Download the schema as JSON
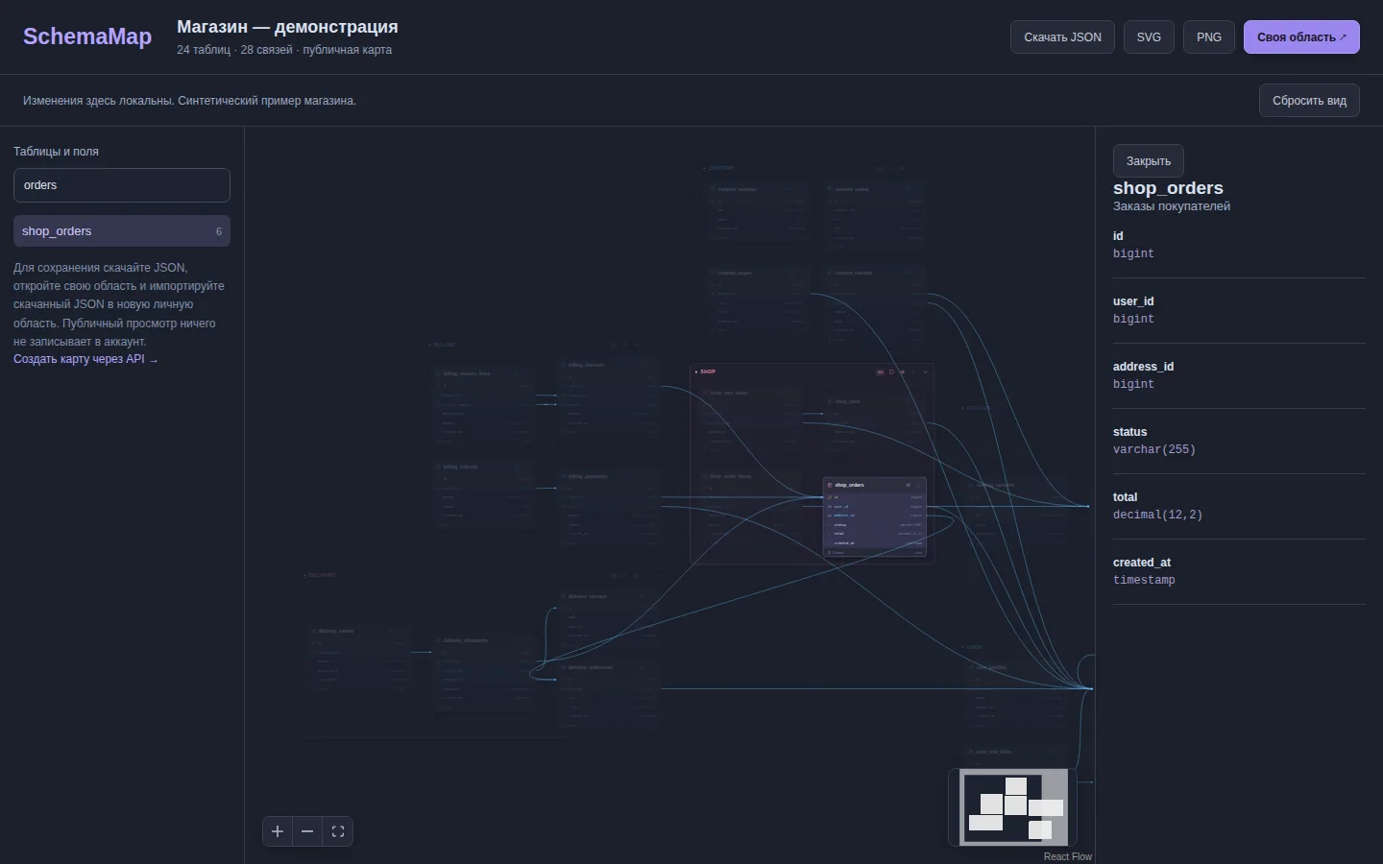This screenshot has height=864, width=1383. point(1062,37)
